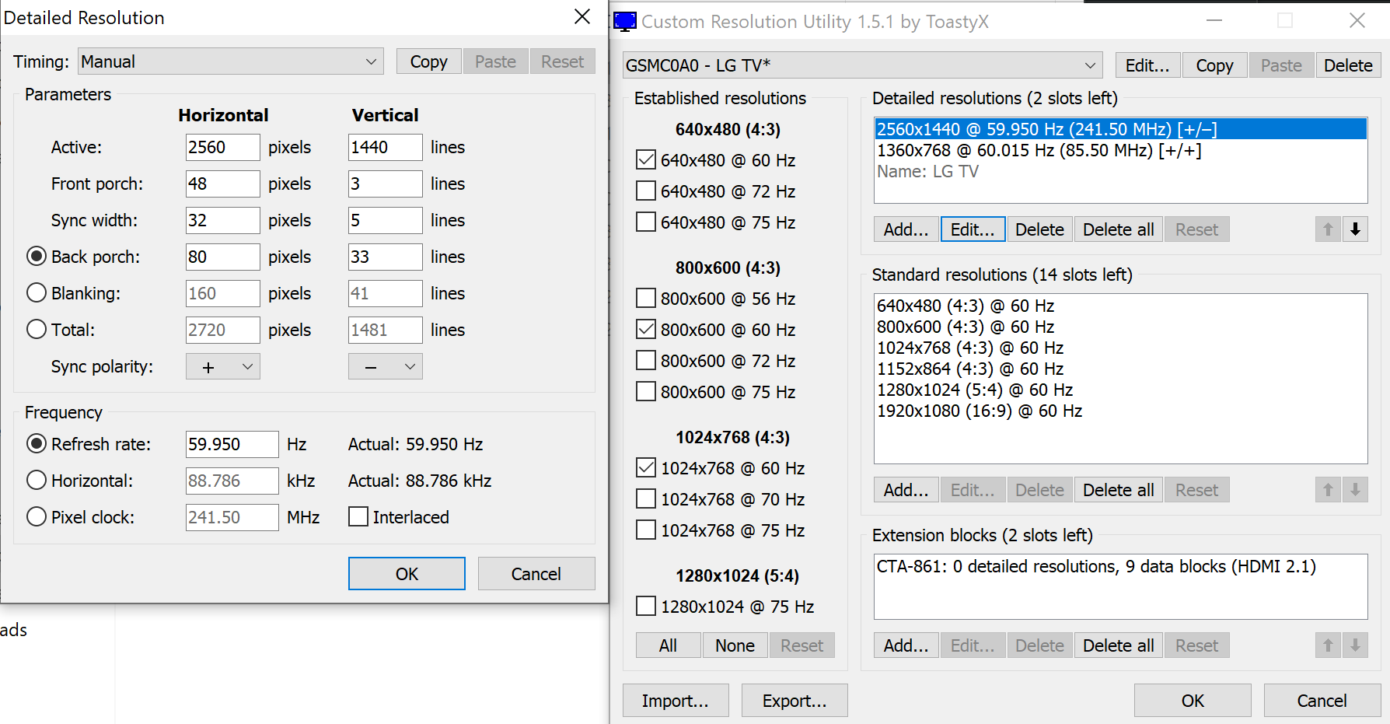
Task: Delete all detailed resolutions
Action: click(x=1119, y=229)
